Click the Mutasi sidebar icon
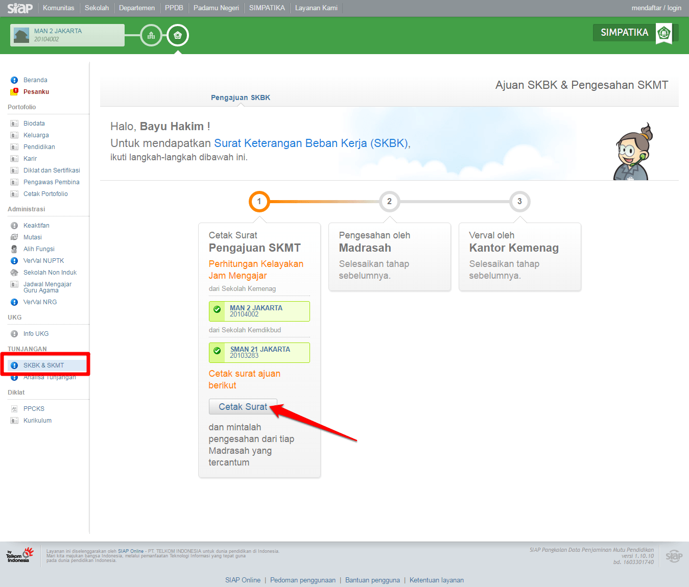689x587 pixels. point(14,237)
